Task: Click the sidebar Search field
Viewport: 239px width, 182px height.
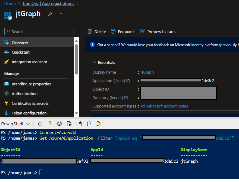Action: pos(36,31)
